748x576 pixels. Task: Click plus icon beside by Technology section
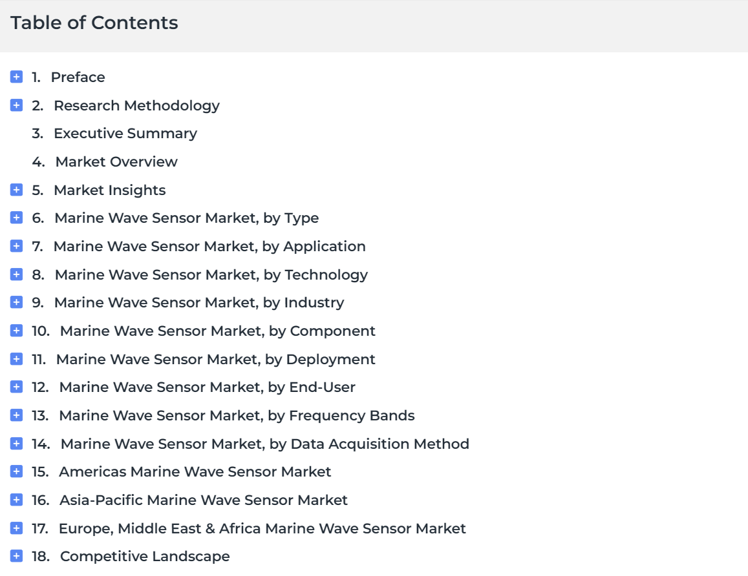[16, 274]
